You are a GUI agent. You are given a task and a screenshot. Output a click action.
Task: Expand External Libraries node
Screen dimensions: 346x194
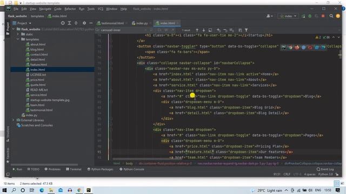[13, 120]
